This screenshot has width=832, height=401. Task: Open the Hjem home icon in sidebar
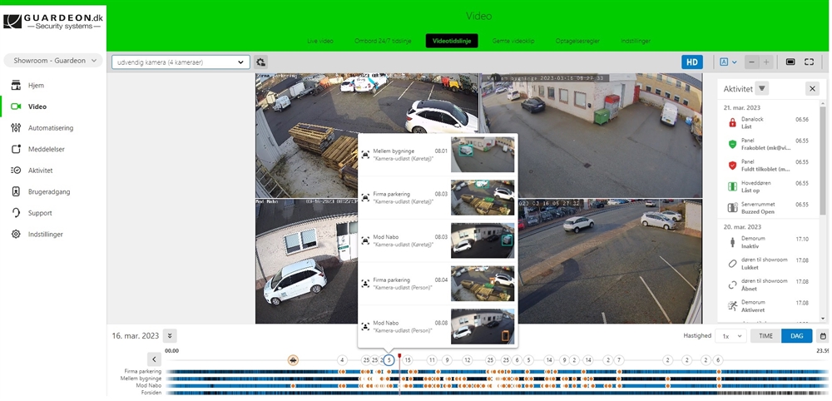[16, 86]
